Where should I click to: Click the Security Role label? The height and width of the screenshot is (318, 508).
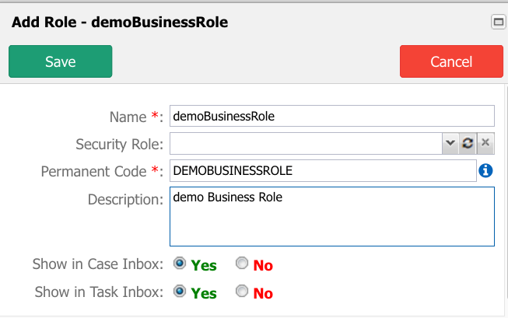[x=119, y=144]
